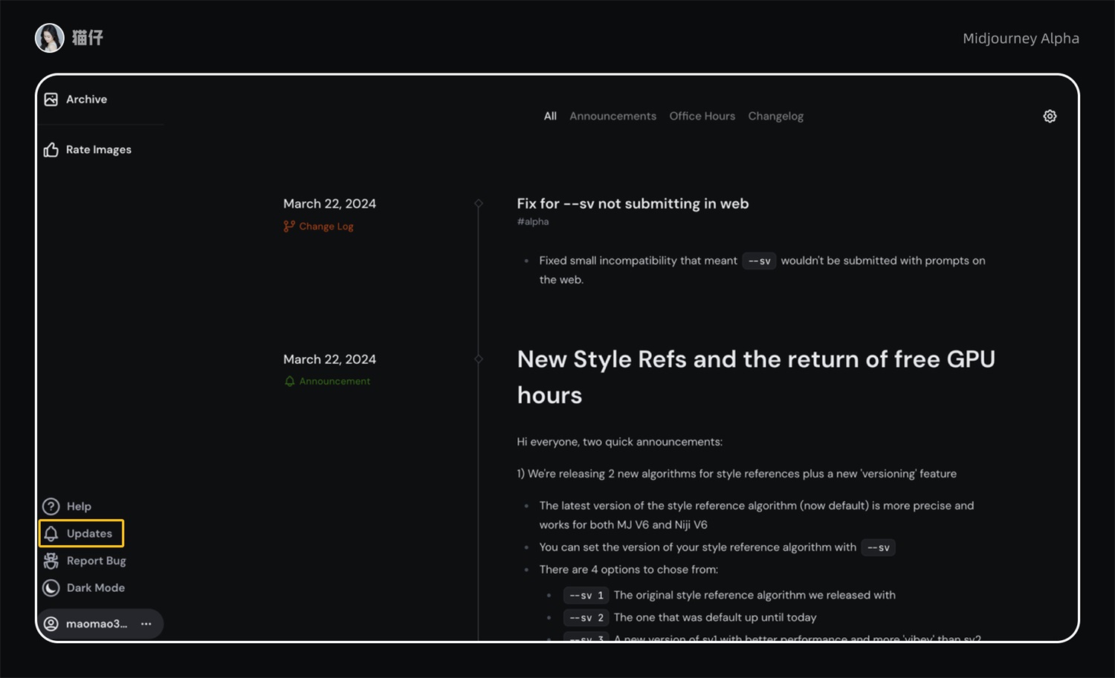Open Help question mark icon
This screenshot has width=1115, height=678.
51,506
